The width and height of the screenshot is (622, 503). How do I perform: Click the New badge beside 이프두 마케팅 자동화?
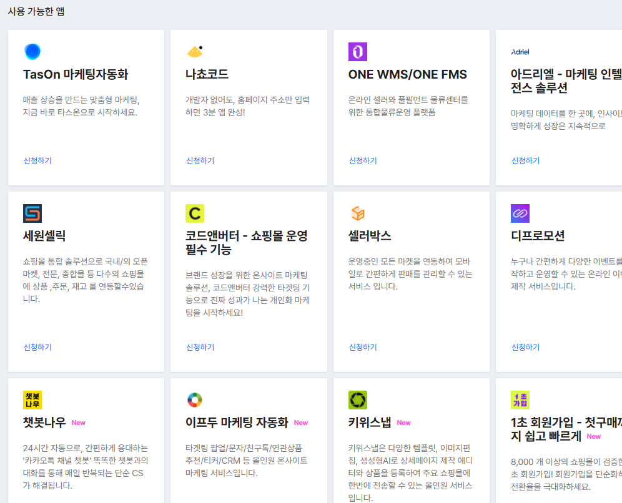pyautogui.click(x=301, y=423)
